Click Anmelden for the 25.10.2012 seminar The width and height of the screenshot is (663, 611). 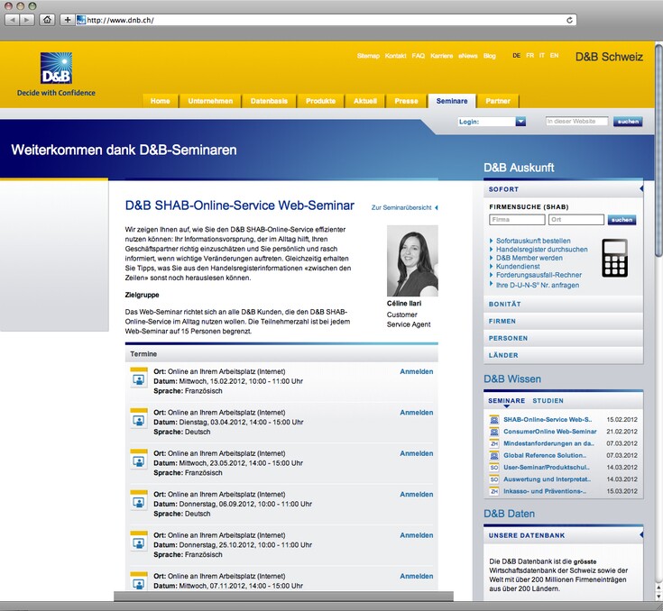[417, 535]
